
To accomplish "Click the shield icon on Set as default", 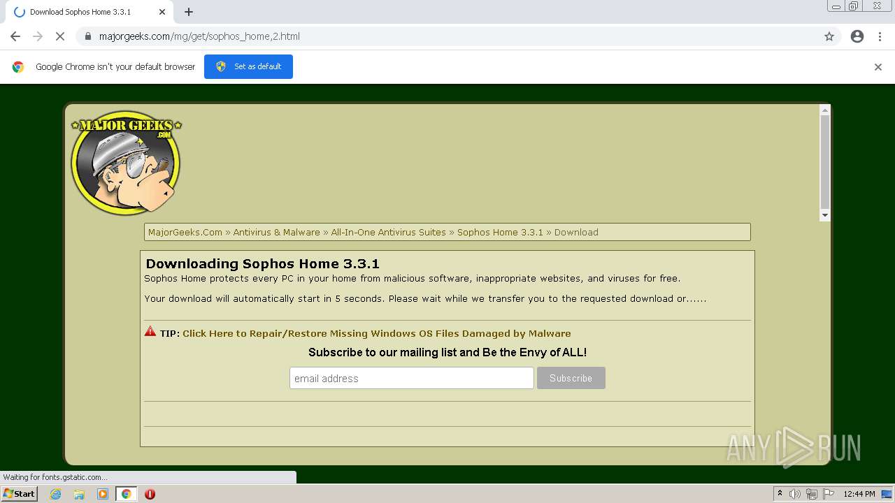I will pyautogui.click(x=221, y=66).
